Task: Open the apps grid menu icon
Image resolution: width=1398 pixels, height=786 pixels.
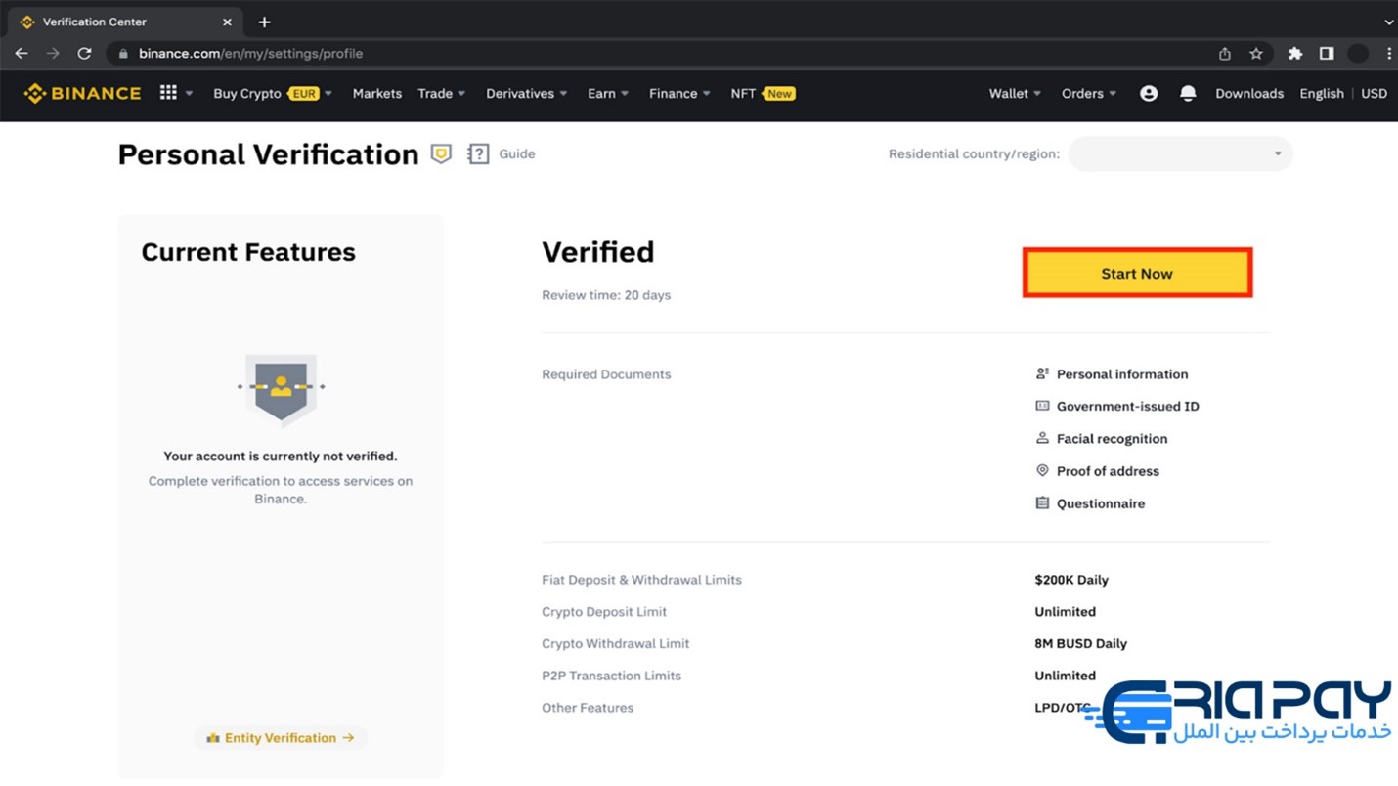Action: tap(168, 92)
